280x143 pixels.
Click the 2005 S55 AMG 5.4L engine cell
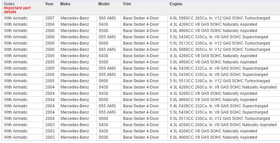(224, 68)
